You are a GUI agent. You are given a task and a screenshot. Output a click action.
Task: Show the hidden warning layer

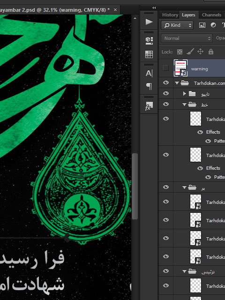[166, 67]
